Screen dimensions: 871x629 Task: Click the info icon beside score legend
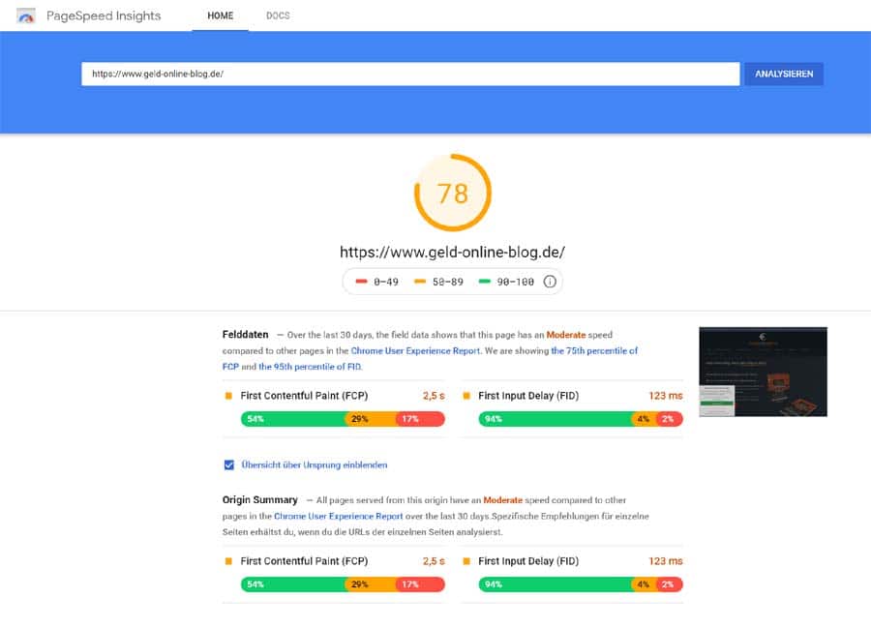coord(550,282)
